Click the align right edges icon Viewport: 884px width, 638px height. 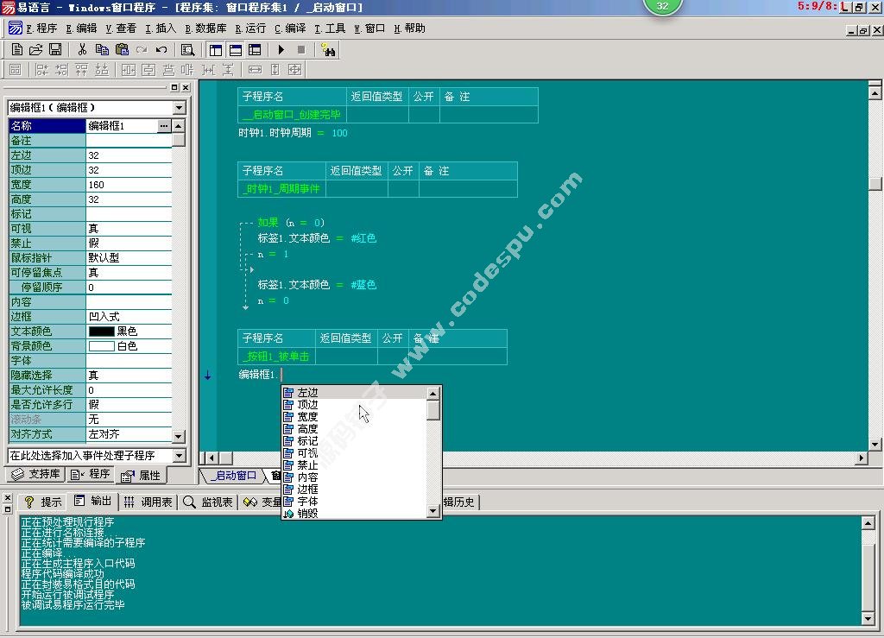[61, 70]
